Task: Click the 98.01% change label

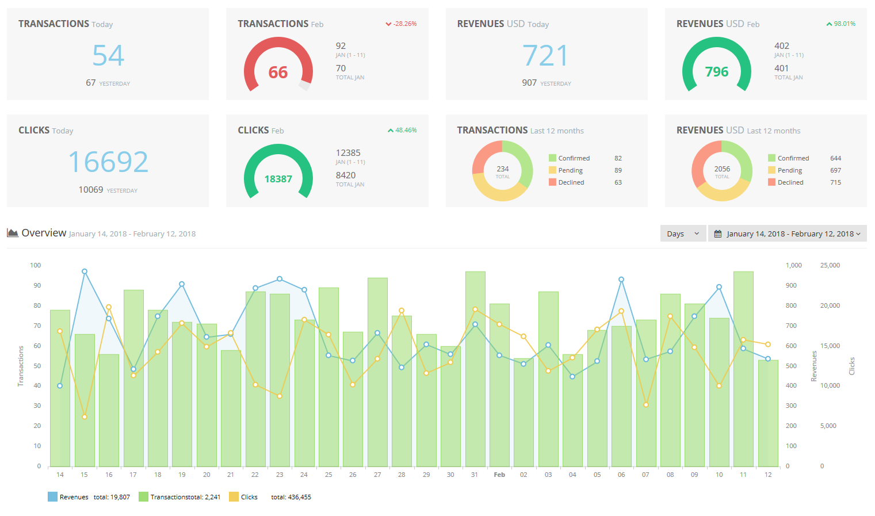Action: click(845, 24)
